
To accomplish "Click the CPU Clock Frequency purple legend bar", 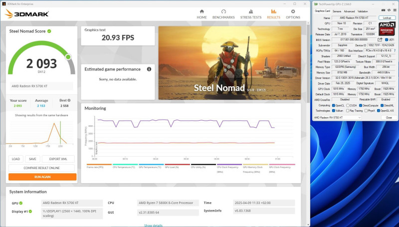I will point(229,165).
